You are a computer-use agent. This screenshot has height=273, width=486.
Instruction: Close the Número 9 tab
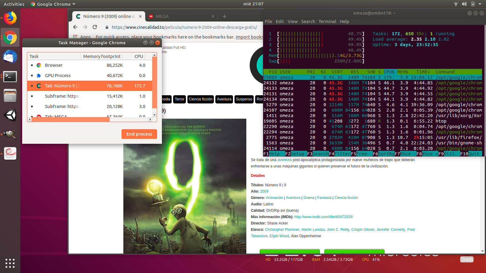(x=140, y=16)
